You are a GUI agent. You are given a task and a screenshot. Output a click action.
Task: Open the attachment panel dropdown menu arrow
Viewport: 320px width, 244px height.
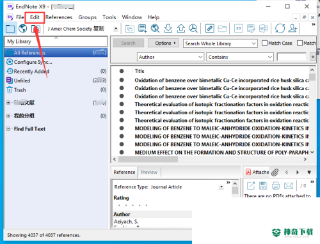click(x=309, y=172)
